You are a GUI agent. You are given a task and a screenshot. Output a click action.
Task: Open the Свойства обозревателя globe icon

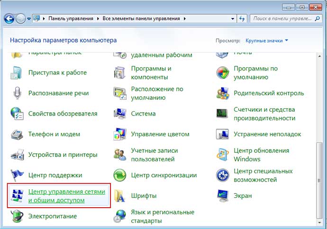tap(17, 114)
